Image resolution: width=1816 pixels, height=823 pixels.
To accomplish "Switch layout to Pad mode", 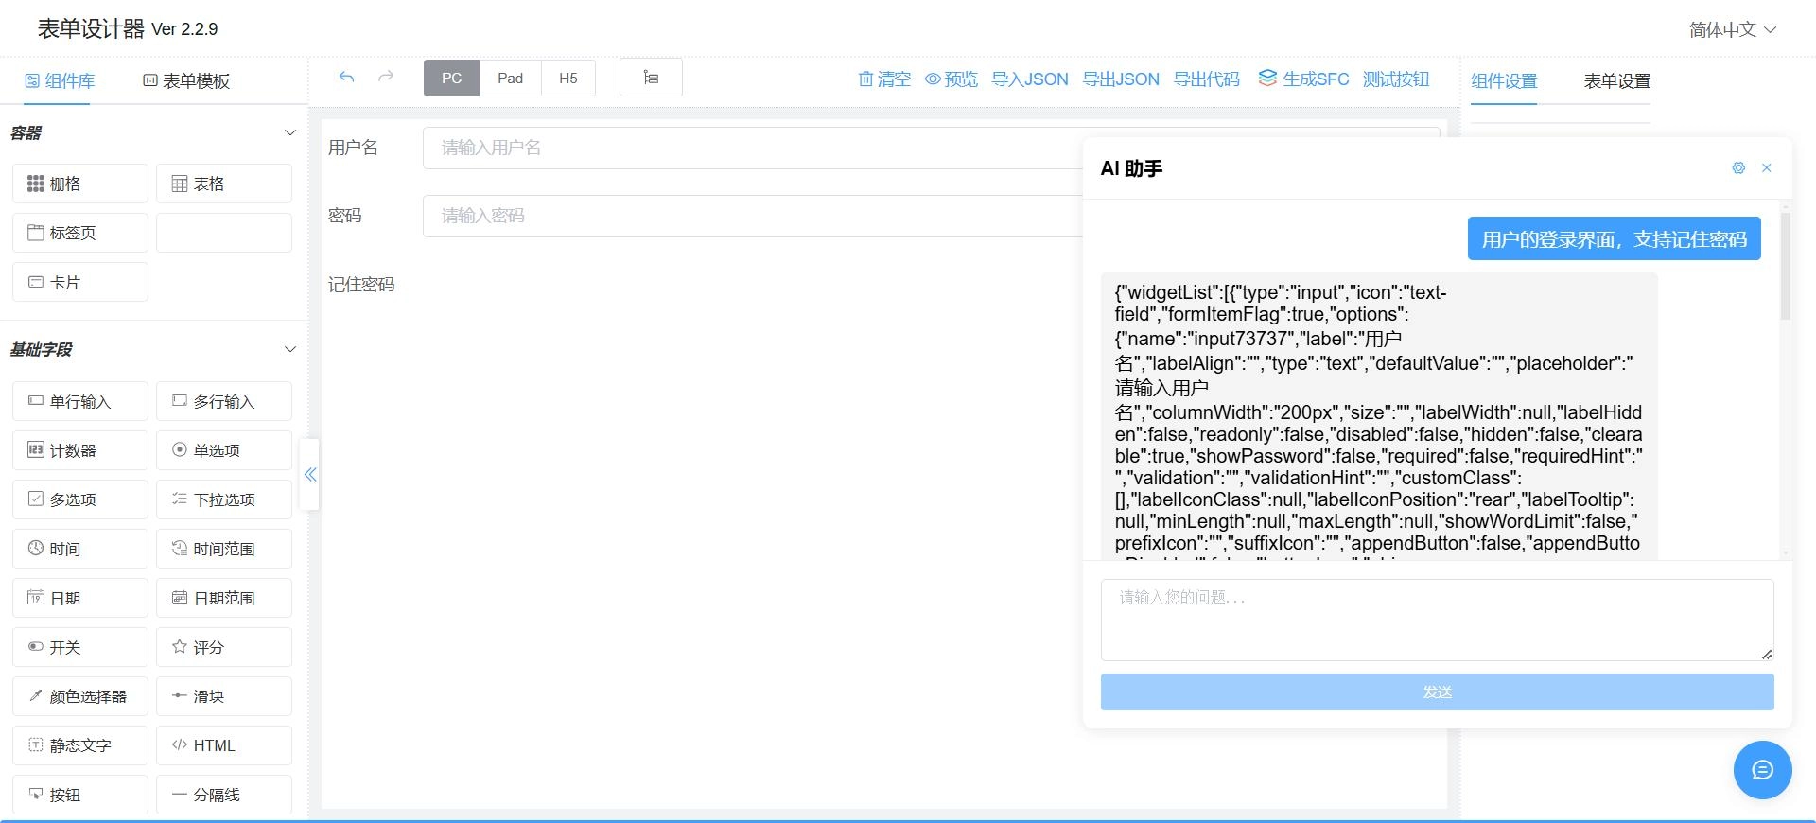I will [511, 79].
